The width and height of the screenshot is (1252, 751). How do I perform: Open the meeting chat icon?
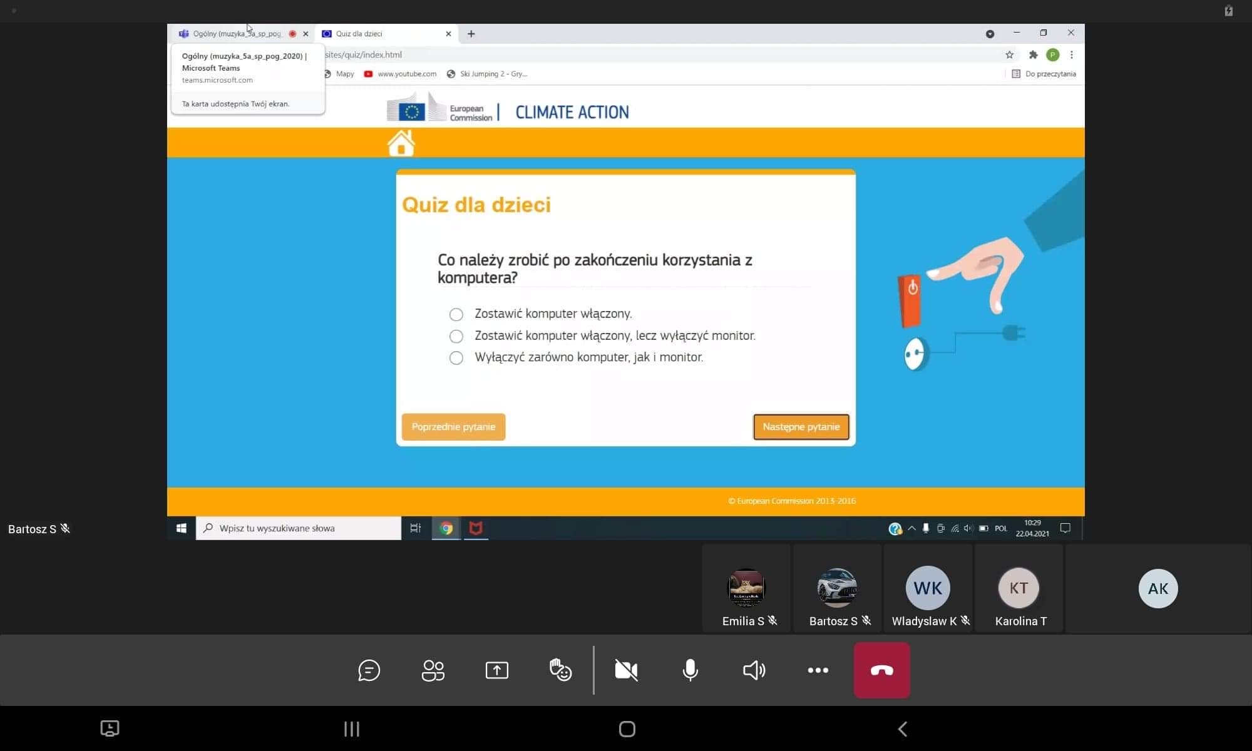[369, 670]
